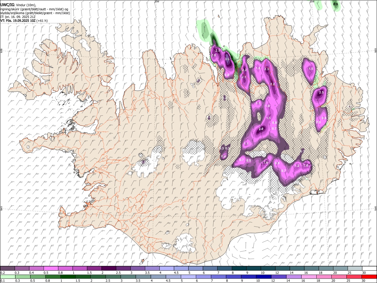The image size is (377, 283).
Task: Click the '0.2' label on the snow scale
Action: [3, 273]
